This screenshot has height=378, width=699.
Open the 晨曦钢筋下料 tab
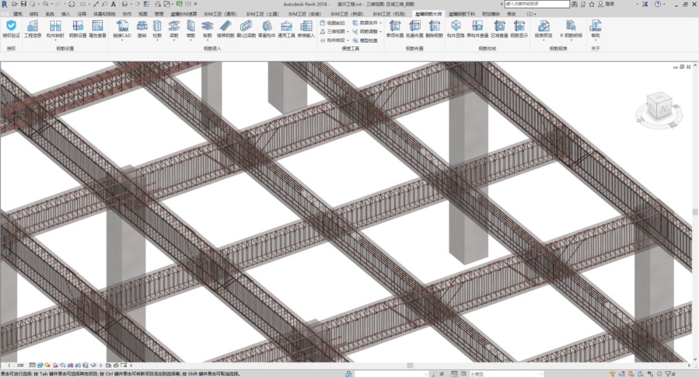coord(462,14)
